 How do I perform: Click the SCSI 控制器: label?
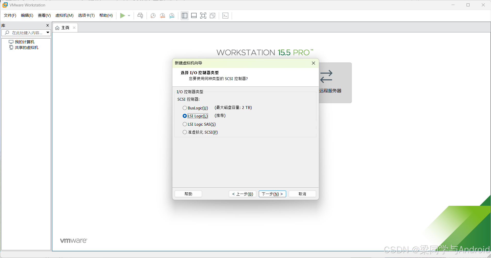(189, 99)
